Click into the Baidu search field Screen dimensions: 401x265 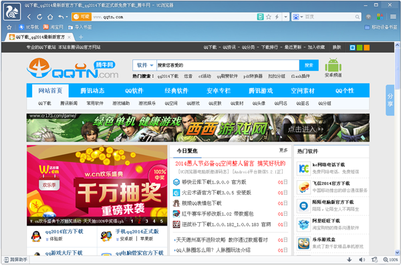click(329, 17)
